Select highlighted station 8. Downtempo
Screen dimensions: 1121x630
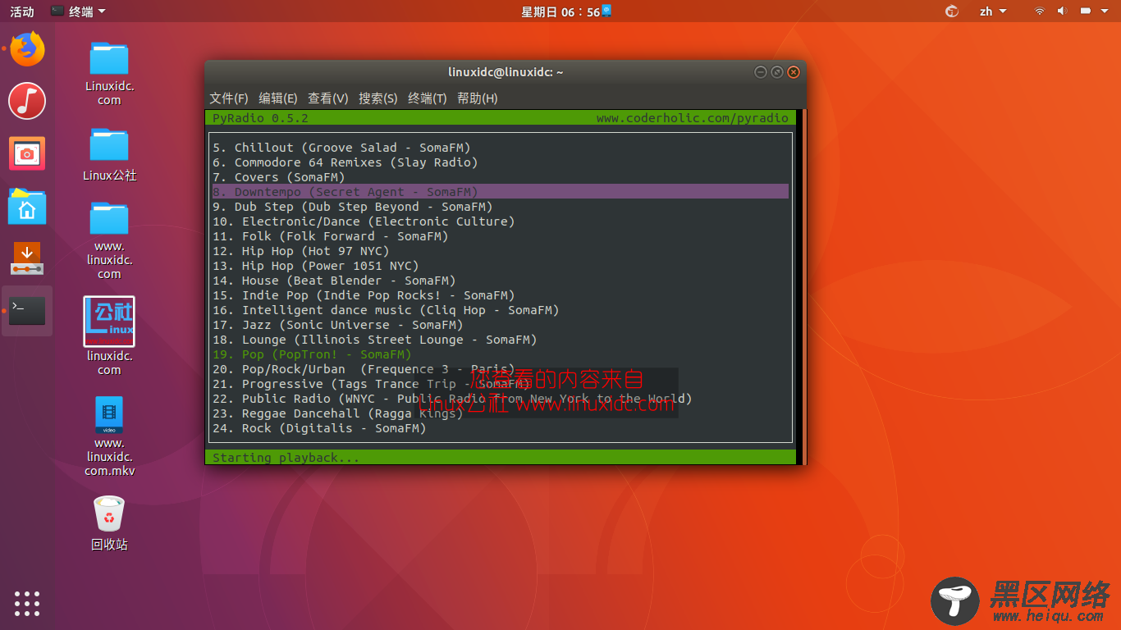(501, 192)
